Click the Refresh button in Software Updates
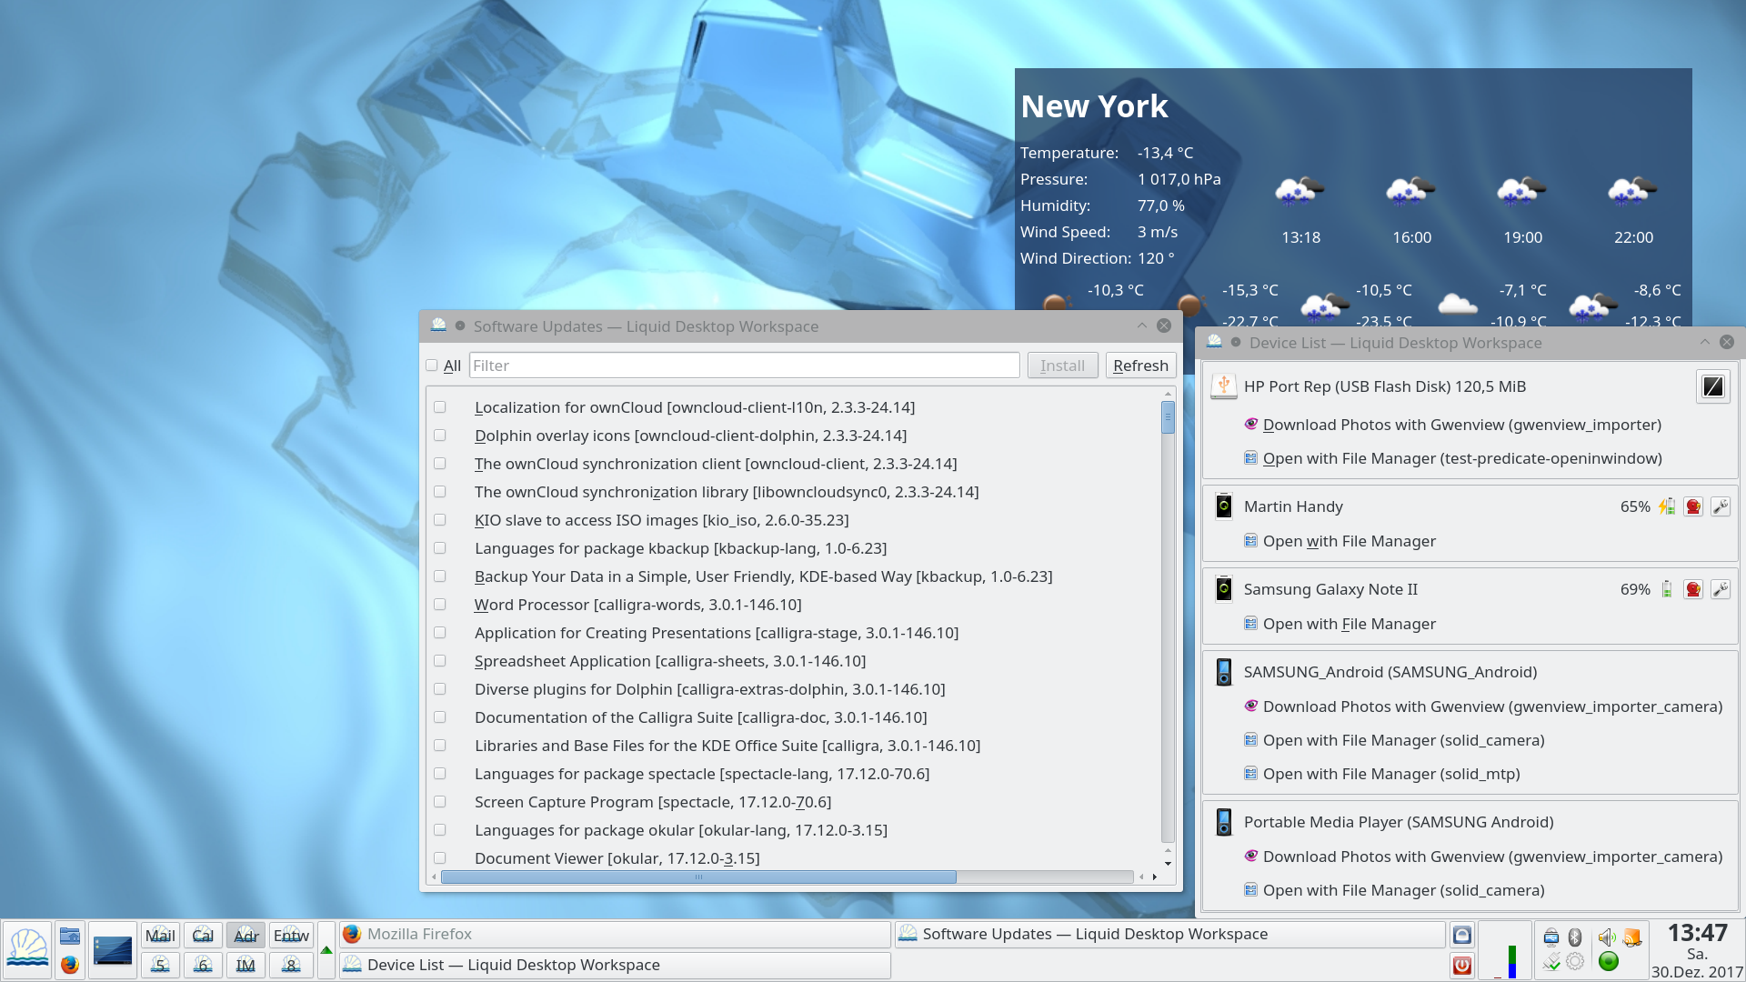1746x982 pixels. click(x=1140, y=366)
